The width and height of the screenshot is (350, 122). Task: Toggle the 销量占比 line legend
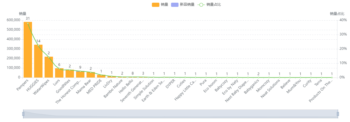pyautogui.click(x=209, y=4)
